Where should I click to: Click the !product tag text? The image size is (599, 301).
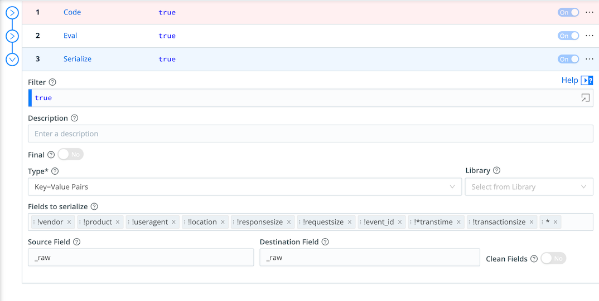(x=98, y=222)
